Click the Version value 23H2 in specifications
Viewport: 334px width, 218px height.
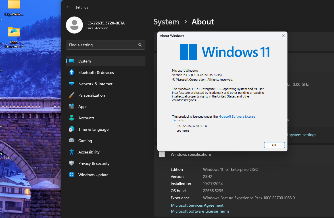tap(207, 177)
